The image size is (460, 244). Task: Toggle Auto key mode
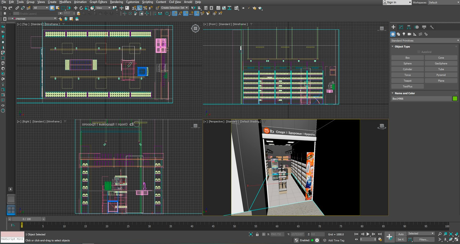tap(401, 234)
